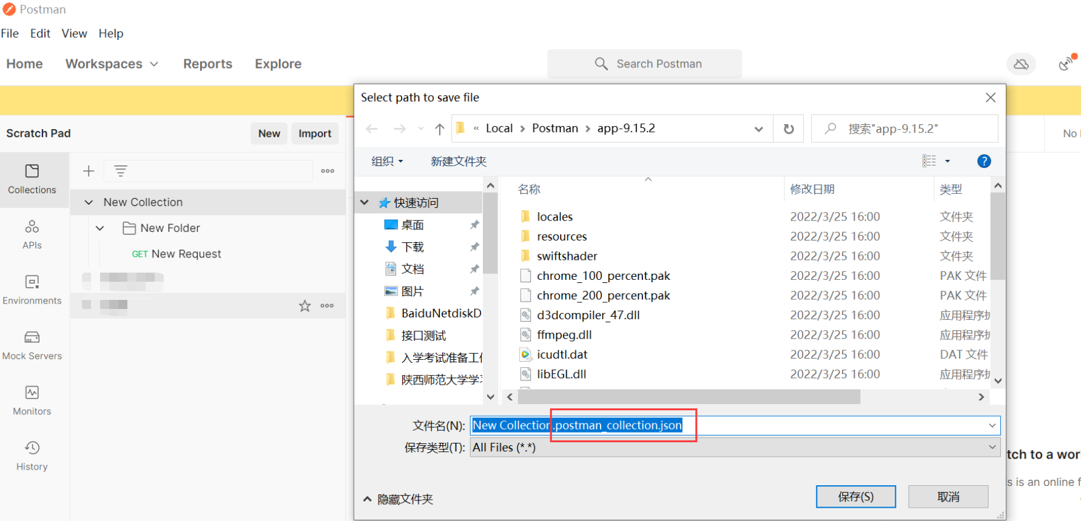This screenshot has height=521, width=1081.
Task: Star the highlighted blurred collection row
Action: (x=305, y=306)
